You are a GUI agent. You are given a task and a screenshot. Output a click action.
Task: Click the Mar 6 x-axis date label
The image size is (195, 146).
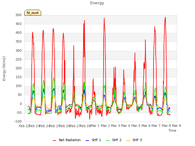[x=146, y=126]
